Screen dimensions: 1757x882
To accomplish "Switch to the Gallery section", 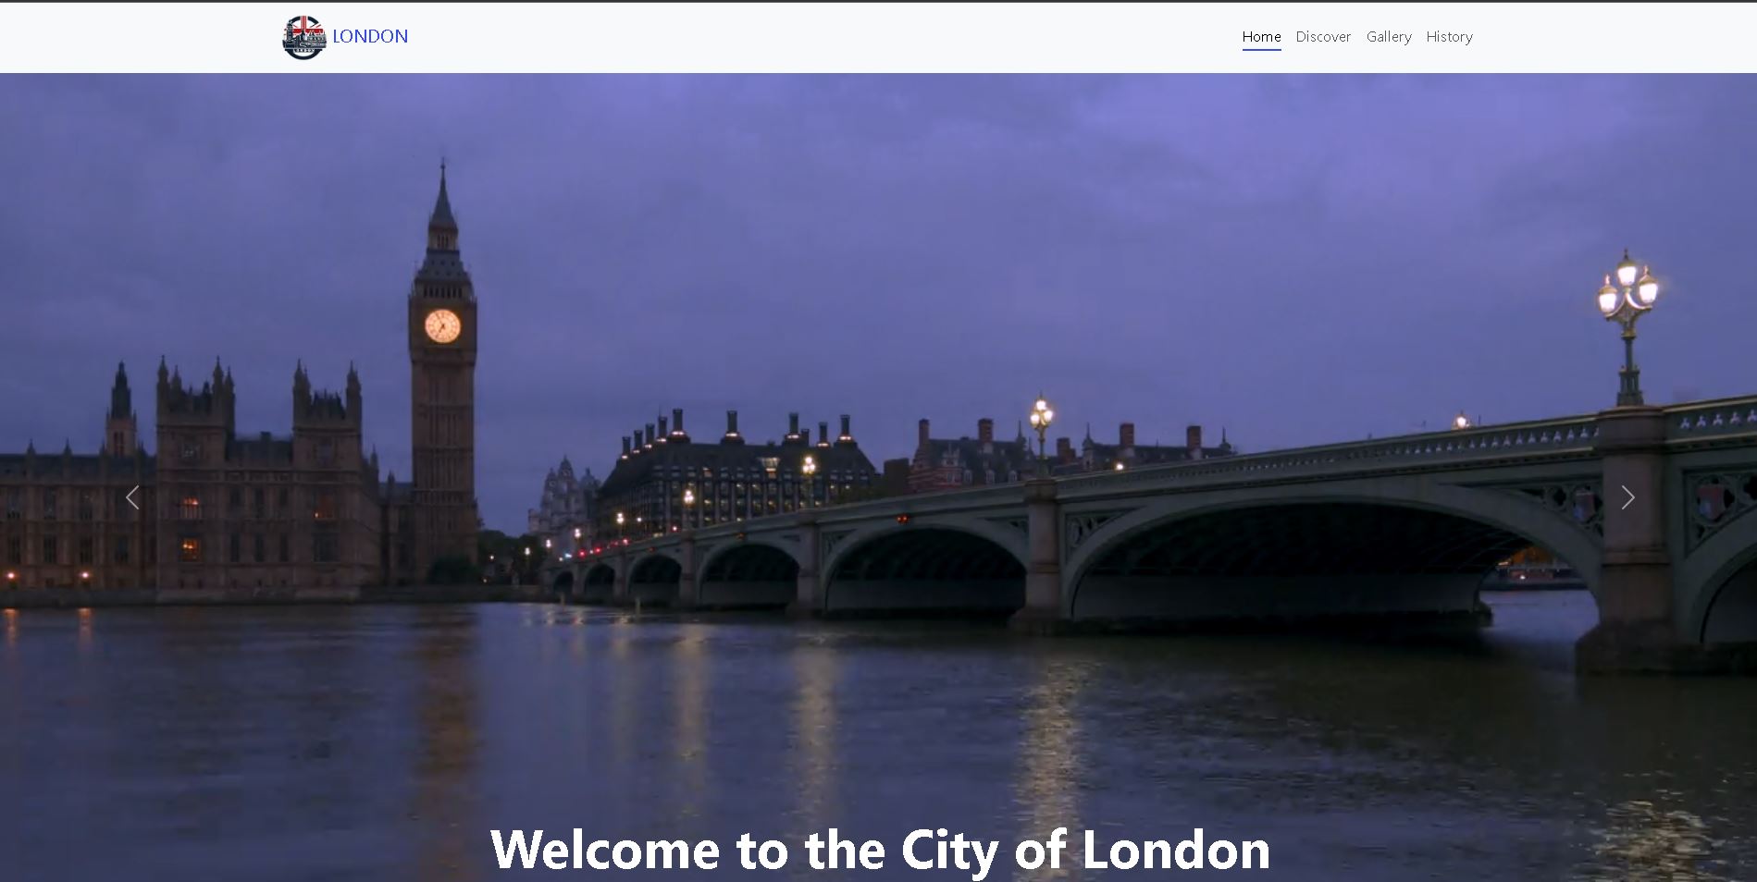I will coord(1389,37).
